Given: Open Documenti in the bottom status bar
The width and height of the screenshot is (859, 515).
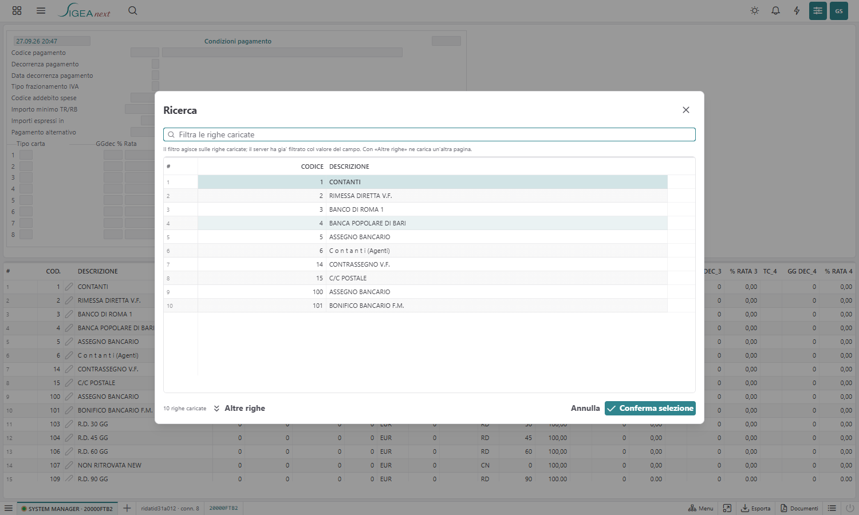Looking at the screenshot, I should [799, 508].
